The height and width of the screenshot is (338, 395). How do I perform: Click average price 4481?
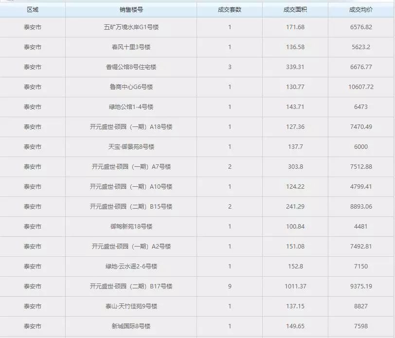pos(361,227)
